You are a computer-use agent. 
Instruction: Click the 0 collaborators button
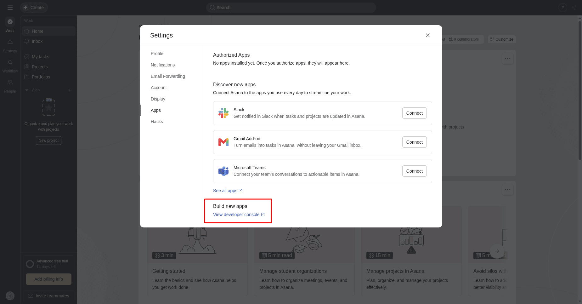tap(464, 39)
